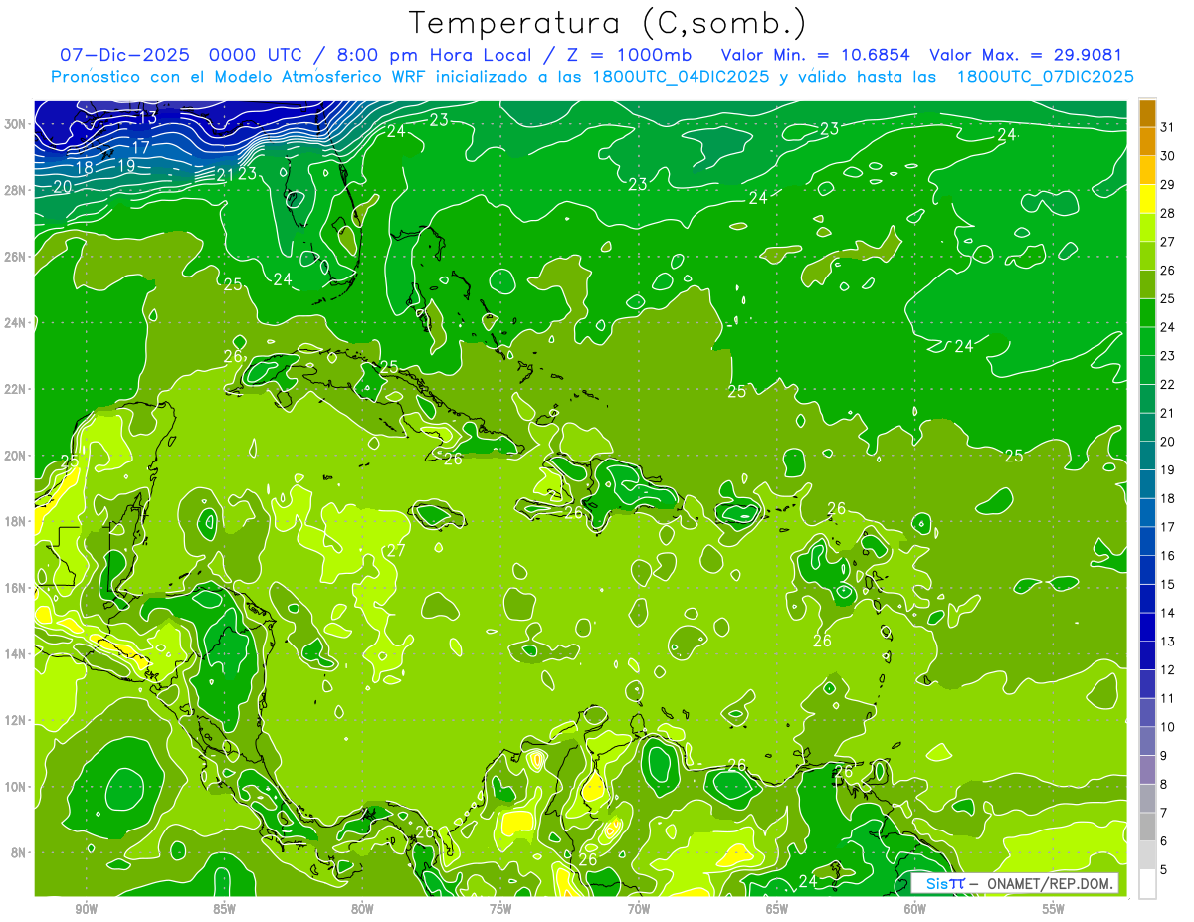The image size is (1194, 922).
Task: Click the '27' contour label in the Caribbean
Action: (x=397, y=550)
